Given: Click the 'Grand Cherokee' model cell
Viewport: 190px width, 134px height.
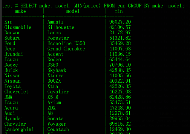Looking at the screenshot, I should [x=66, y=49].
